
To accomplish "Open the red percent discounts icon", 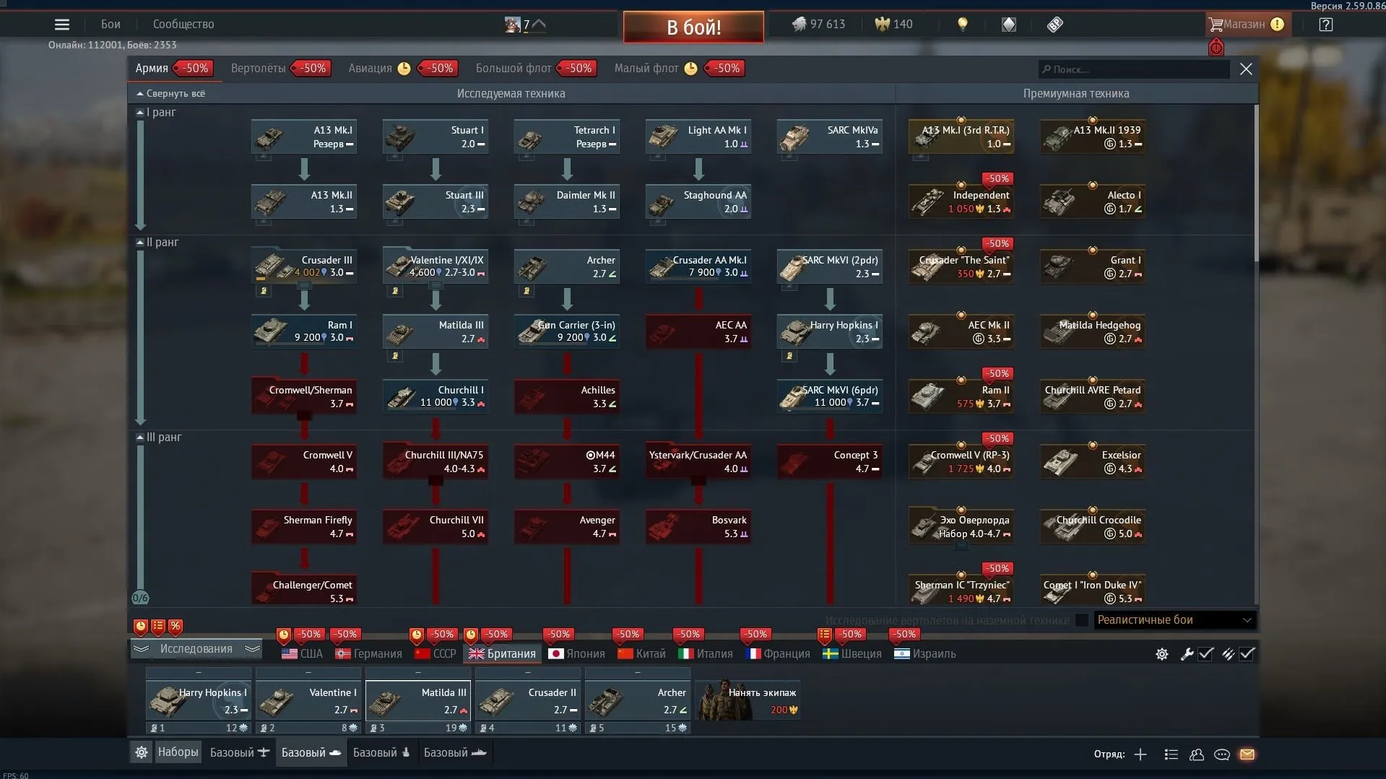I will [x=176, y=627].
